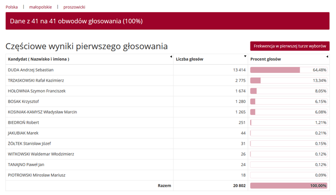This screenshot has width=336, height=195.
Task: Click the Dane z 41 na 41 obwodów banner
Action: [x=167, y=21]
